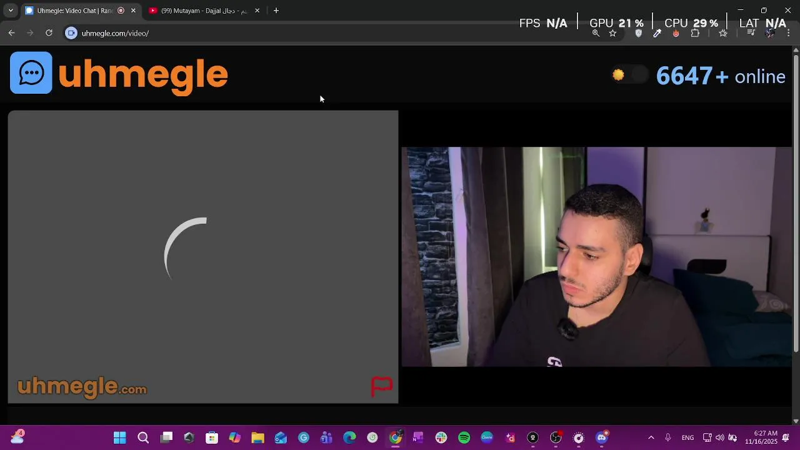
Task: Switch to Google Chrome on the taskbar
Action: (x=396, y=437)
